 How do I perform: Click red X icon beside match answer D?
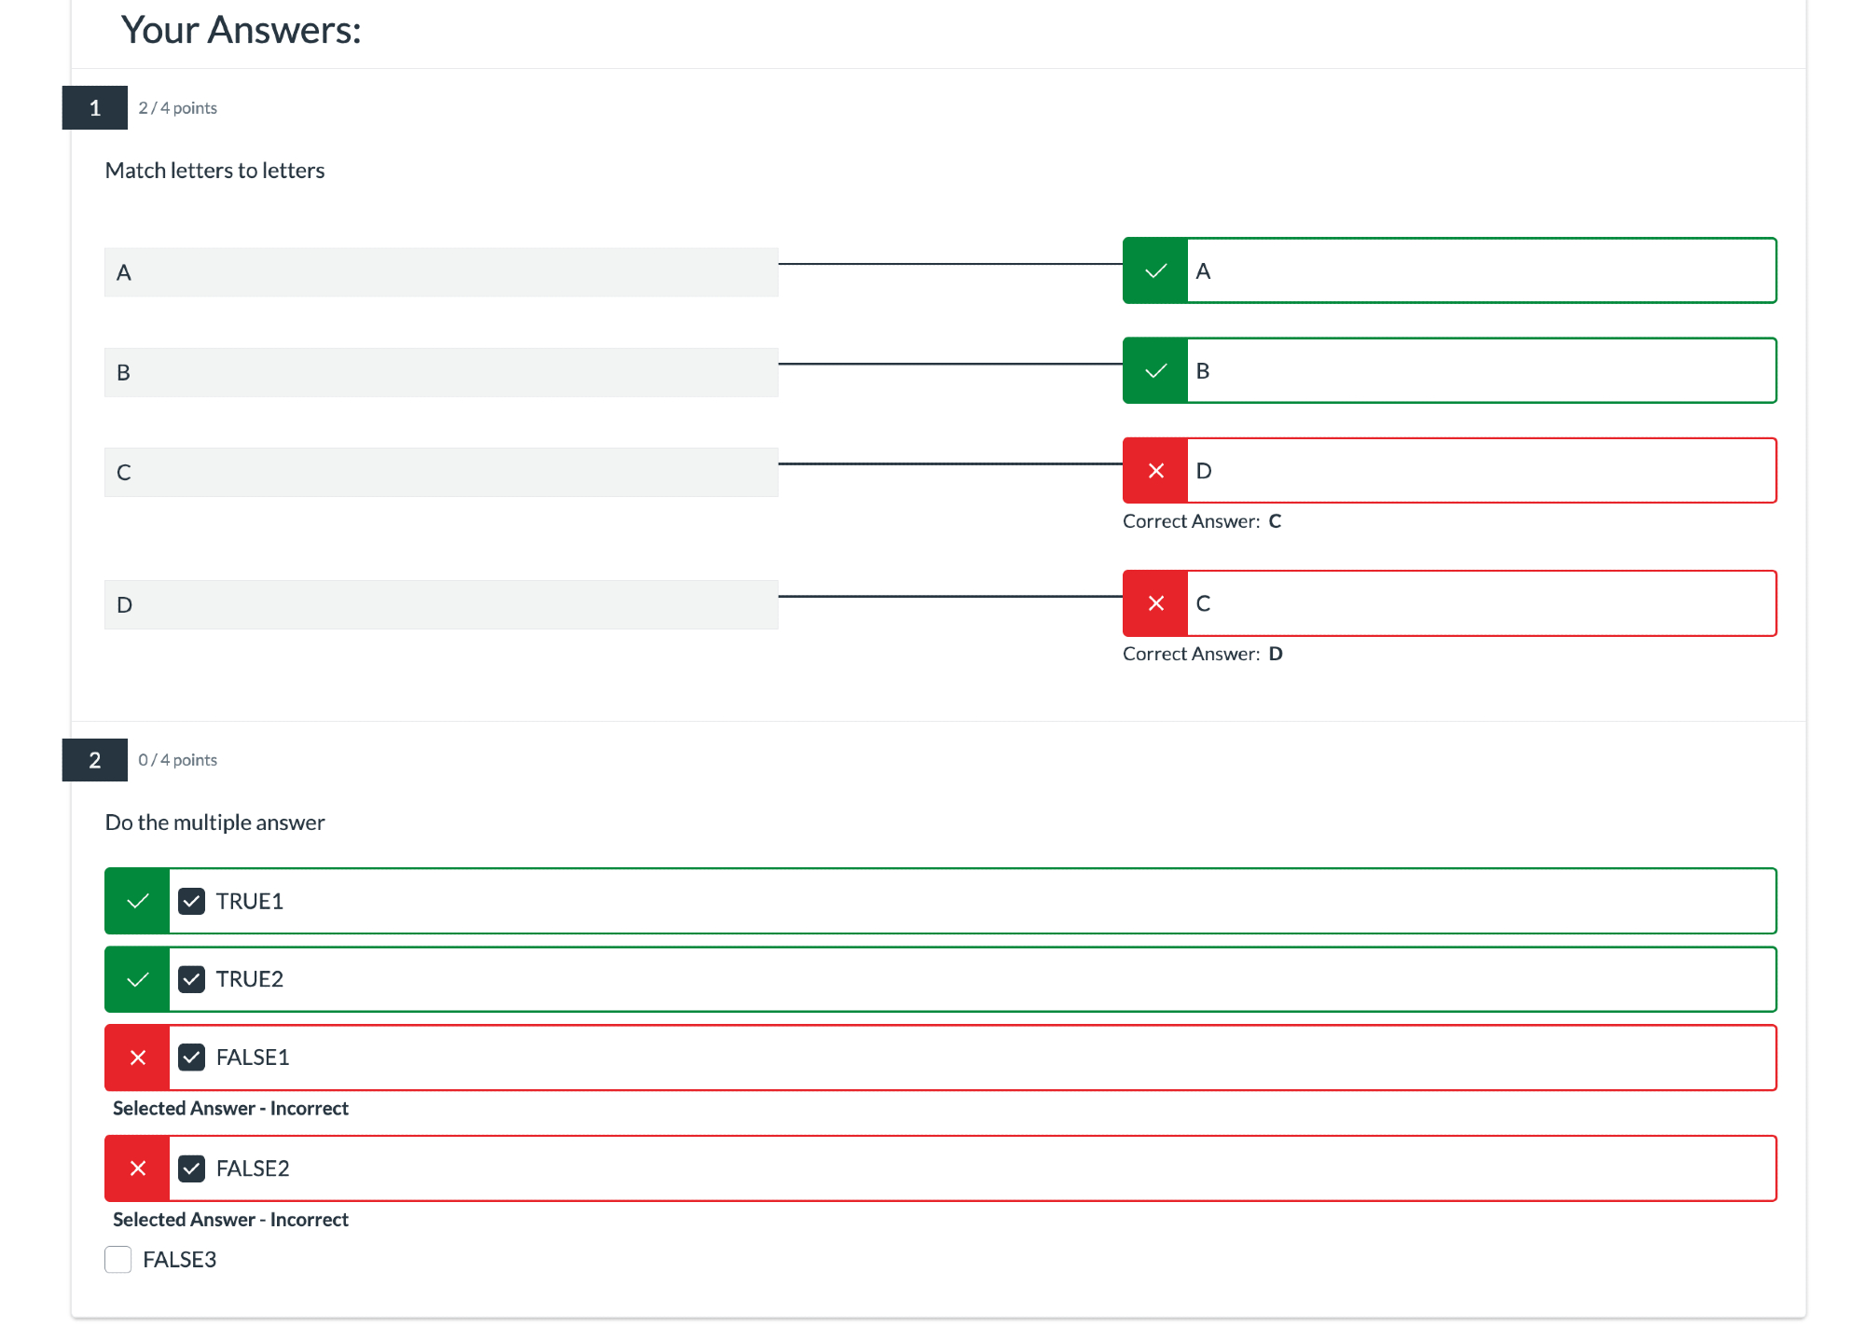click(1155, 470)
